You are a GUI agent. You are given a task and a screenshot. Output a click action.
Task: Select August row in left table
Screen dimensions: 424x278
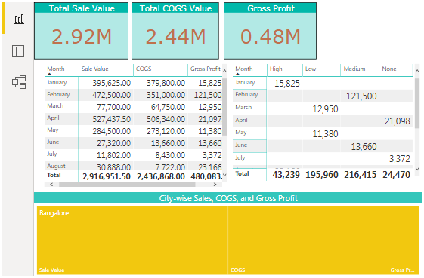[x=133, y=166]
